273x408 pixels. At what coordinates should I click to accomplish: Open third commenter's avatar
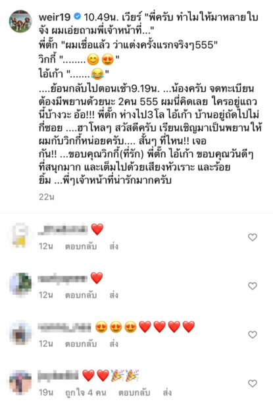(x=20, y=332)
